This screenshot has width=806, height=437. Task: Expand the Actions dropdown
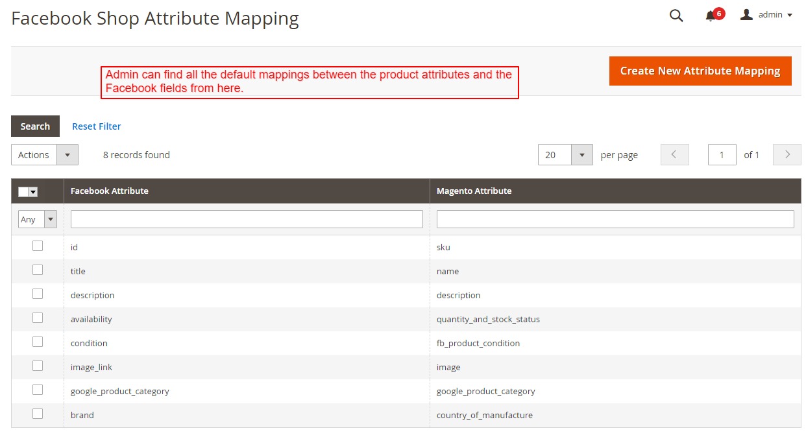[45, 155]
